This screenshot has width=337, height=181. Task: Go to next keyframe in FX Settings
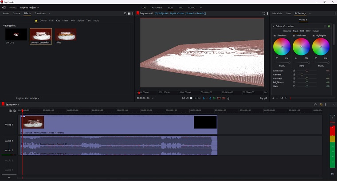click(x=286, y=98)
